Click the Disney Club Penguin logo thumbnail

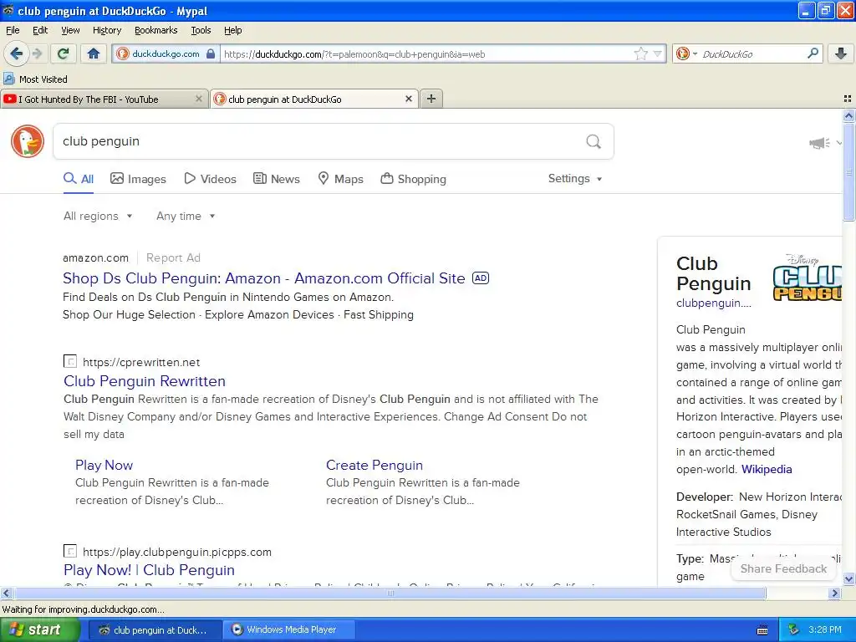point(807,278)
